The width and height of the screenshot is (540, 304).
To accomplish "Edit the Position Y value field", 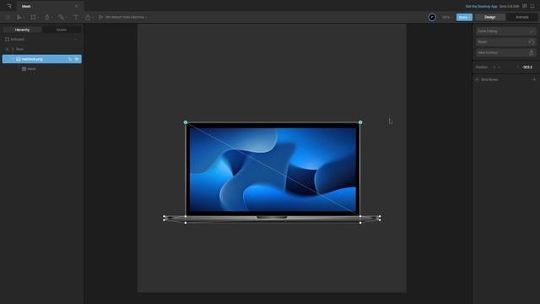I will coord(526,68).
